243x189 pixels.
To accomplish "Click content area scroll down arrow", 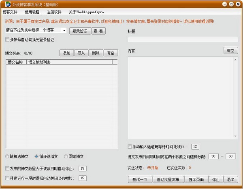I will point(235,136).
